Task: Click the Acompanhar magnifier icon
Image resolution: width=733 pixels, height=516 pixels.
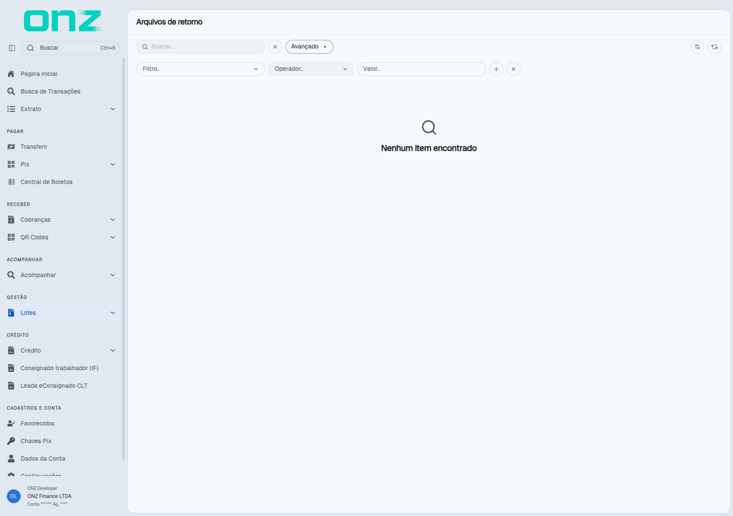Action: point(11,275)
